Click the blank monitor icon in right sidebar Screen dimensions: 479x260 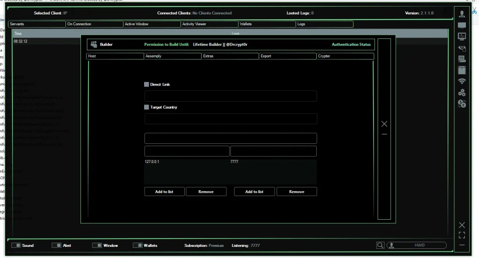point(462,25)
